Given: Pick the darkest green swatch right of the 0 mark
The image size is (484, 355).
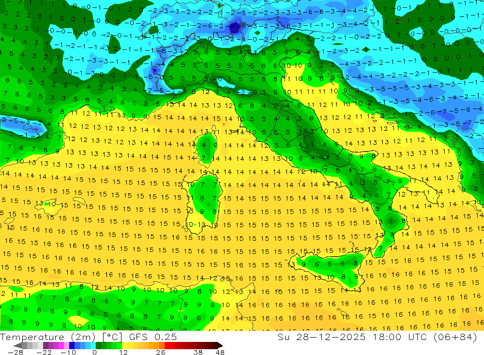Looking at the screenshot, I should click(98, 346).
